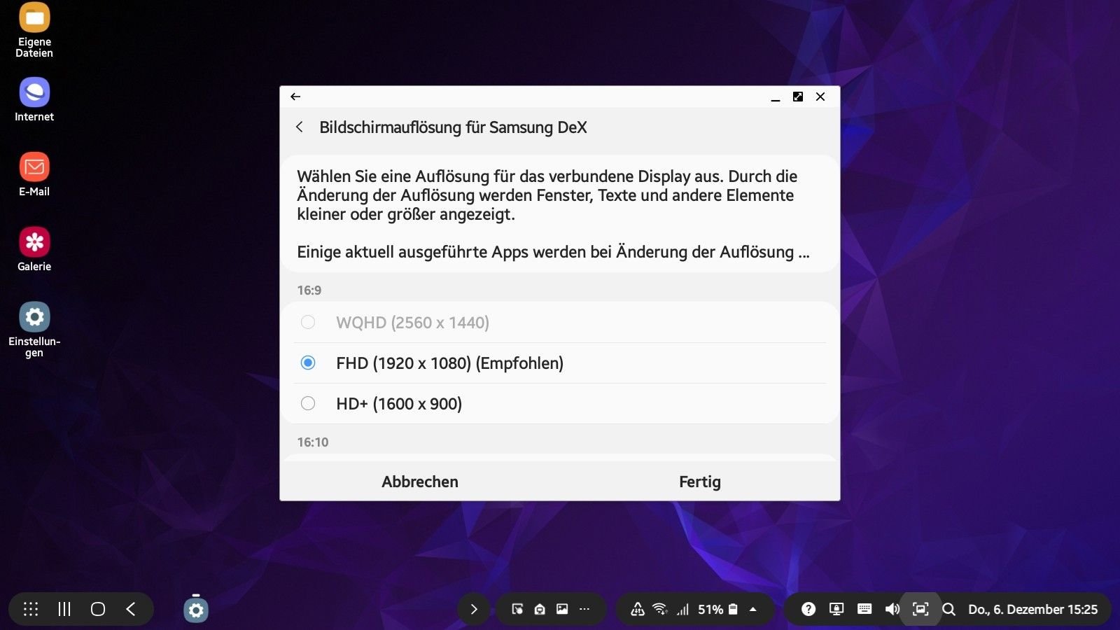
Task: Click the screenshot capture icon
Action: pos(920,609)
